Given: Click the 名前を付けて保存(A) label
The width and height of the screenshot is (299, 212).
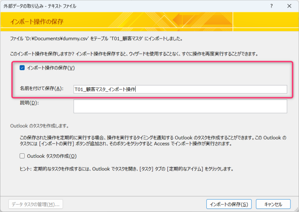Looking at the screenshot, I should (41, 89).
